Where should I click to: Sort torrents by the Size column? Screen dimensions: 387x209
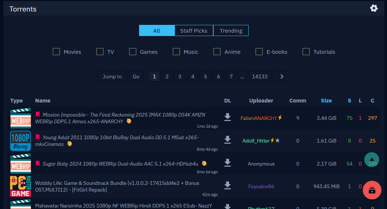coord(326,101)
